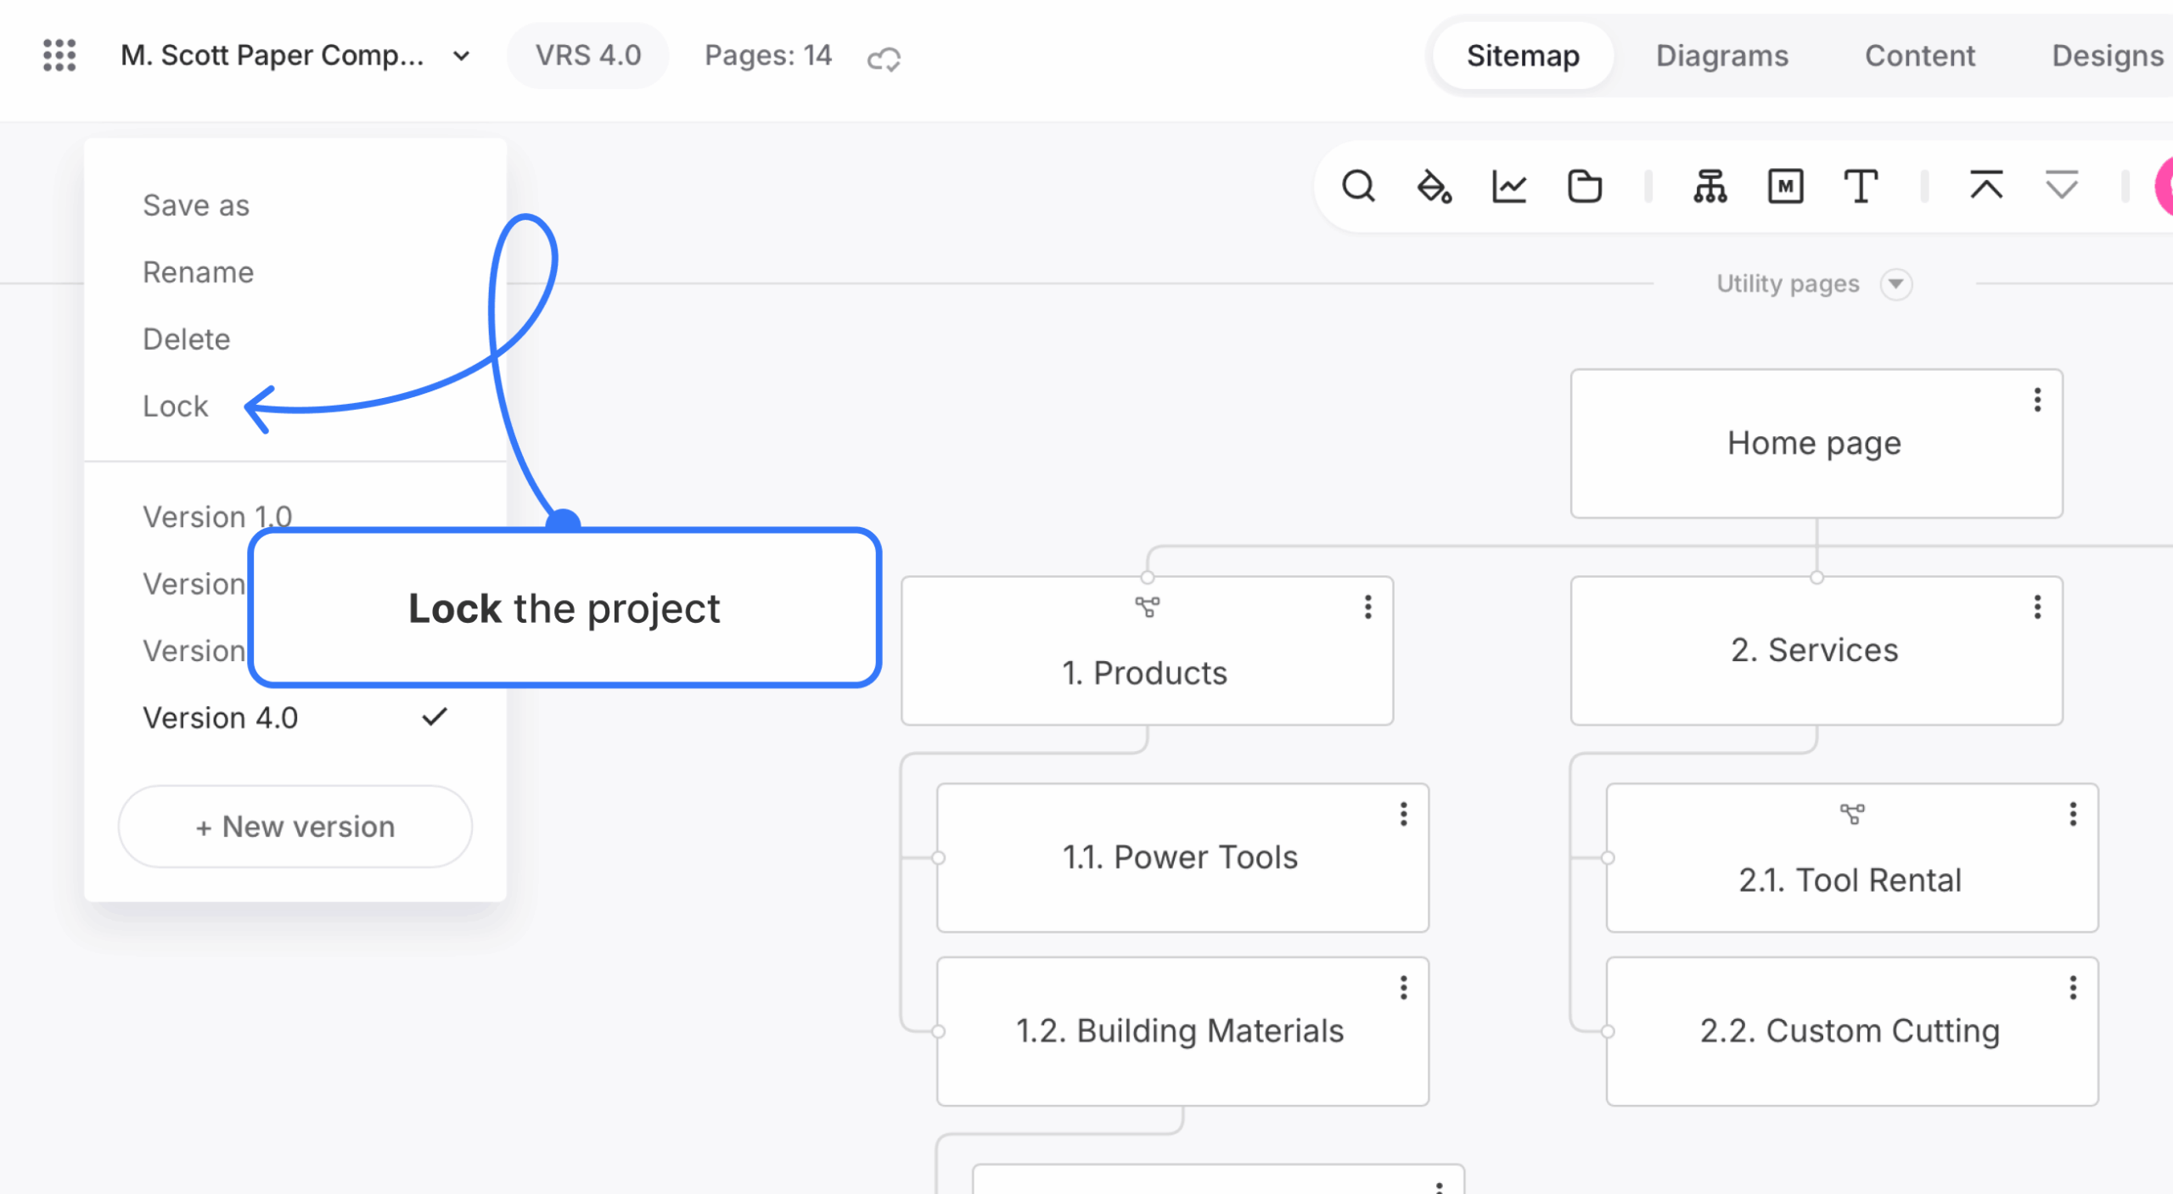Click the cloud sync status icon

(x=884, y=58)
